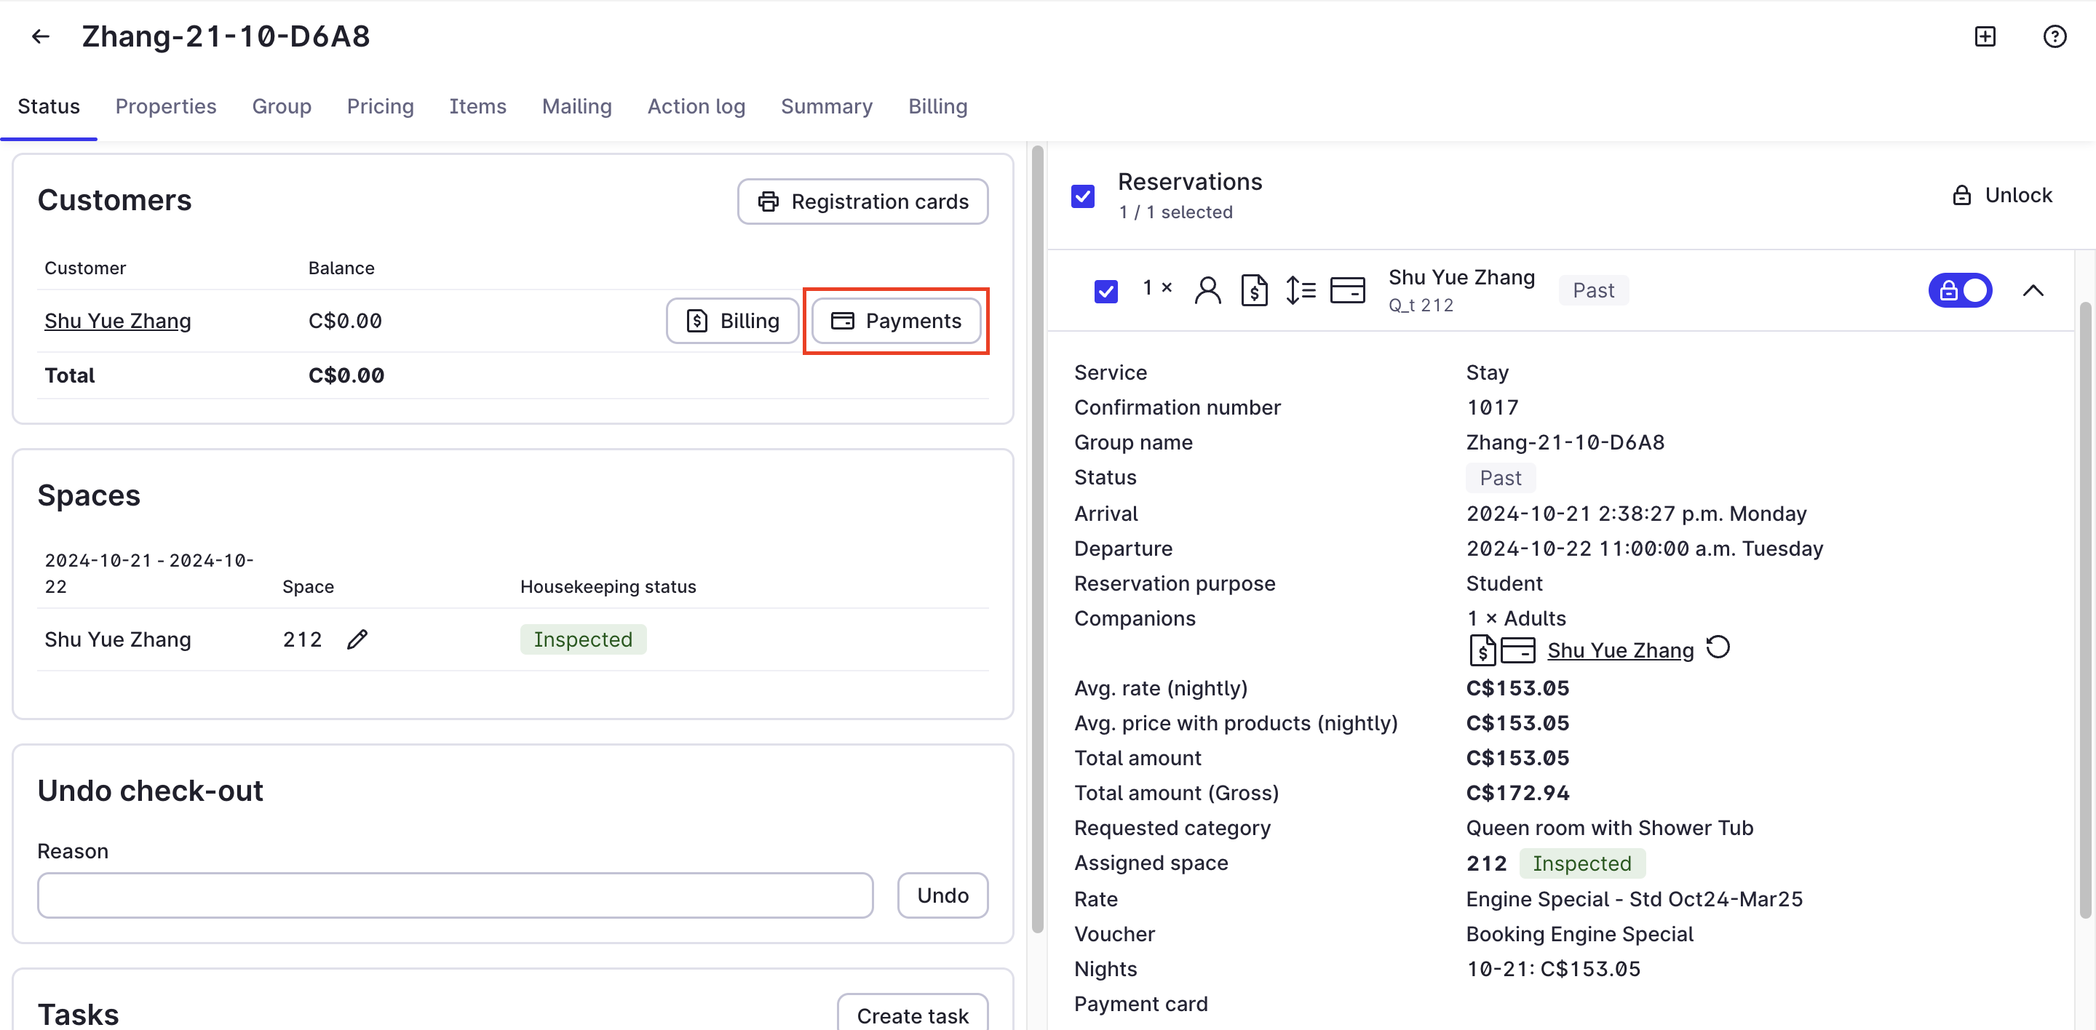Open the help question mark icon
This screenshot has height=1030, width=2096.
(2054, 36)
